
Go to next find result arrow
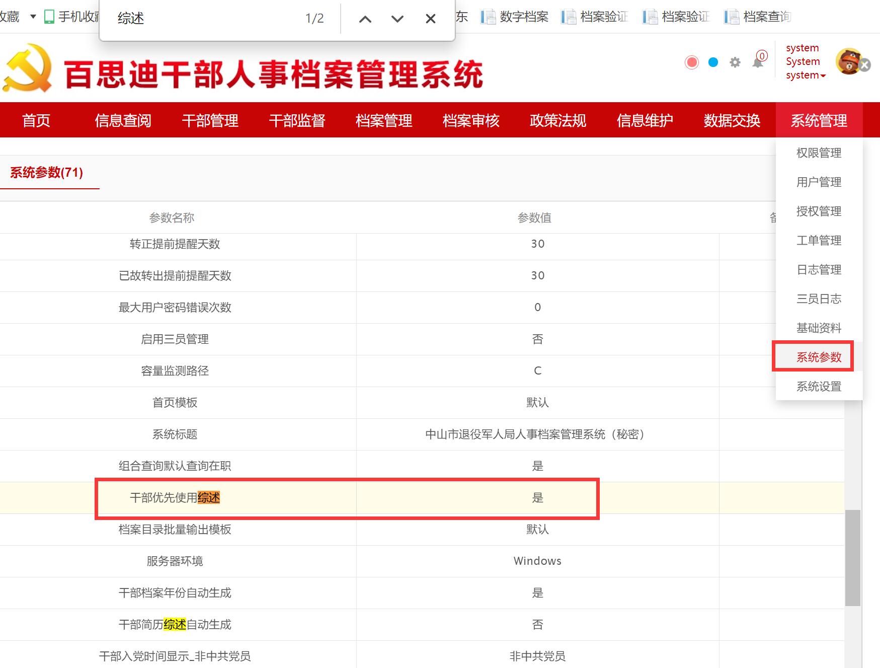coord(397,19)
